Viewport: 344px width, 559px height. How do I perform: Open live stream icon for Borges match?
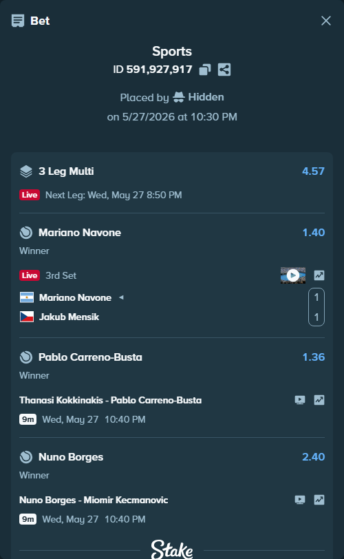click(x=300, y=500)
